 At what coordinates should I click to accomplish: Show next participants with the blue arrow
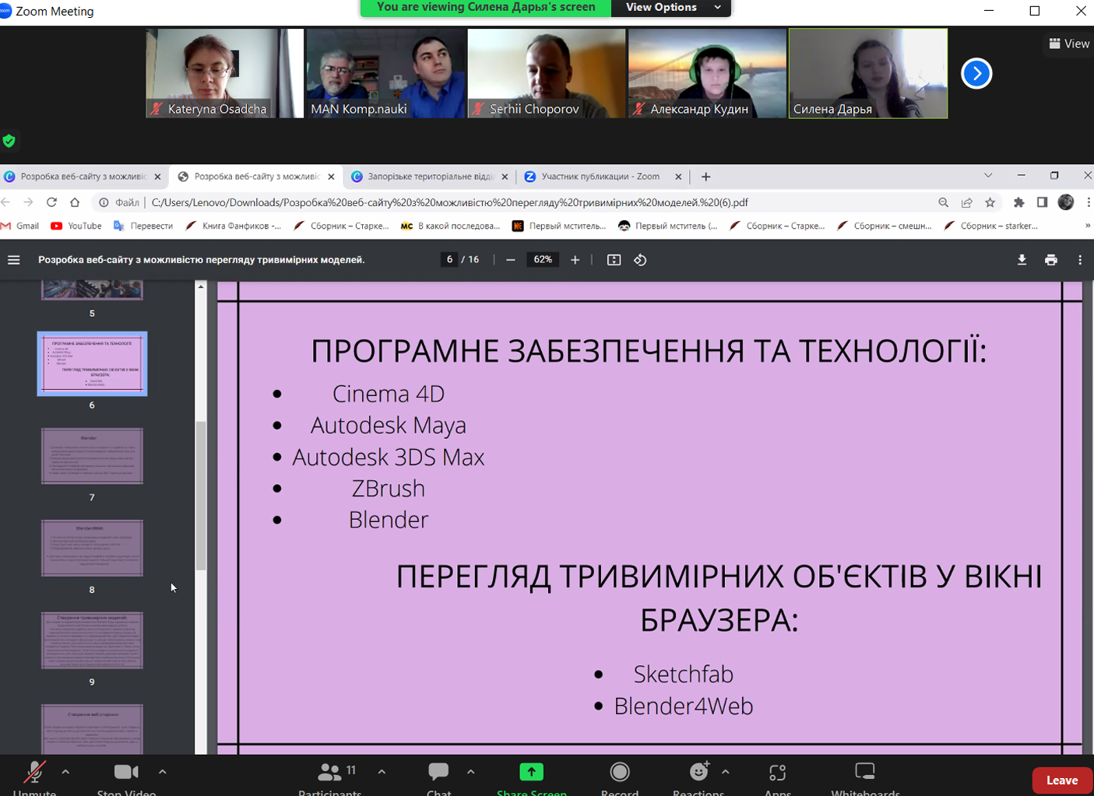(976, 74)
